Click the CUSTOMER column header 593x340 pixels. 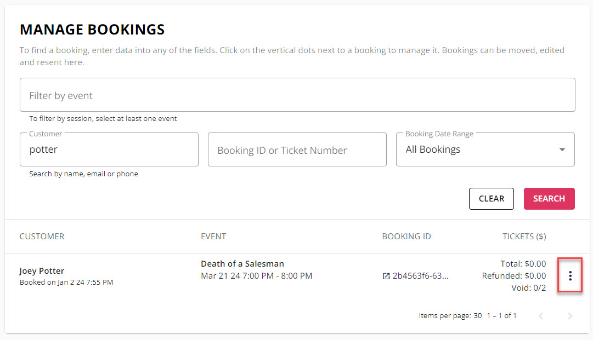pyautogui.click(x=42, y=236)
